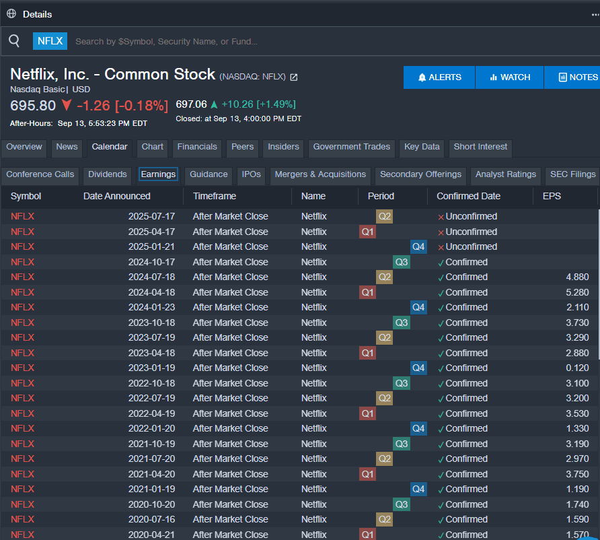This screenshot has height=540, width=600.
Task: Click the after-hours price 695.80
Action: 33,105
